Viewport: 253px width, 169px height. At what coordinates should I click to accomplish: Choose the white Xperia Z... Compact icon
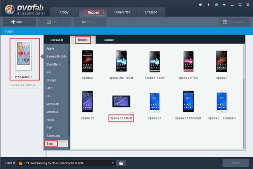221,101
